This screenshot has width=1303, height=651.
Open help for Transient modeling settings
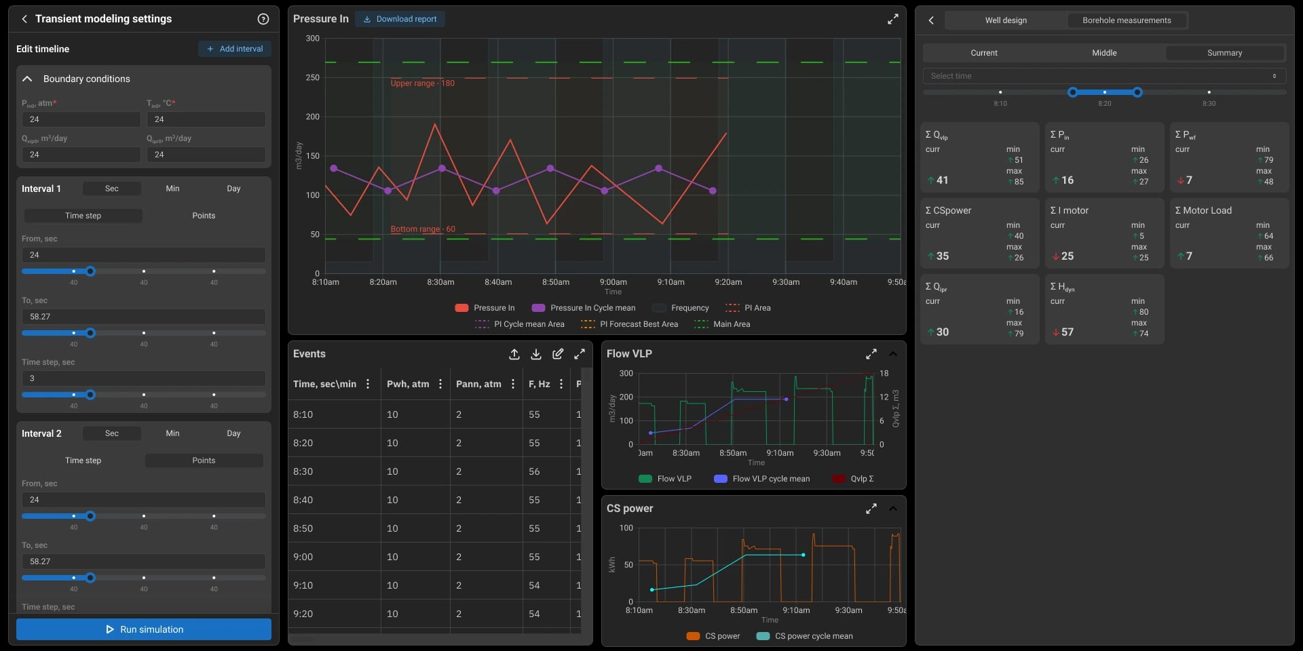tap(263, 19)
